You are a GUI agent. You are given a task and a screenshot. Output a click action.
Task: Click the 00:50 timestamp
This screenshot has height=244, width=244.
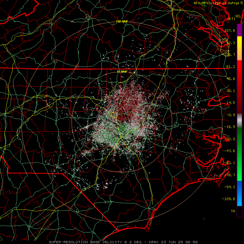pos(191,242)
